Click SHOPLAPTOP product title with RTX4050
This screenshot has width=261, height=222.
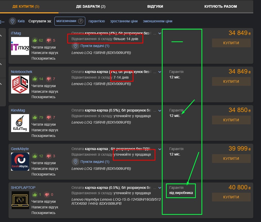coord(116,201)
